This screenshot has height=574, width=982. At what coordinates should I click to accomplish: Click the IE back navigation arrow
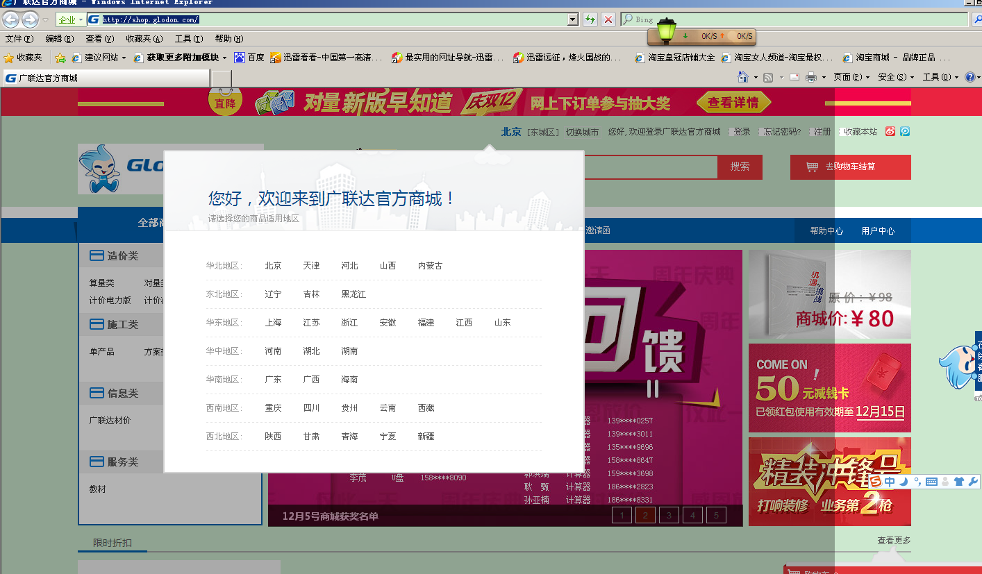tap(10, 19)
